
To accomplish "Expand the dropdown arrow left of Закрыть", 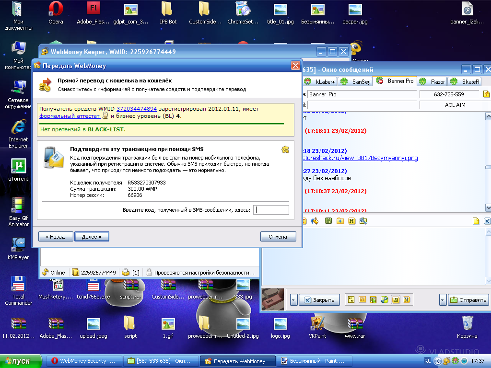I will [x=293, y=300].
